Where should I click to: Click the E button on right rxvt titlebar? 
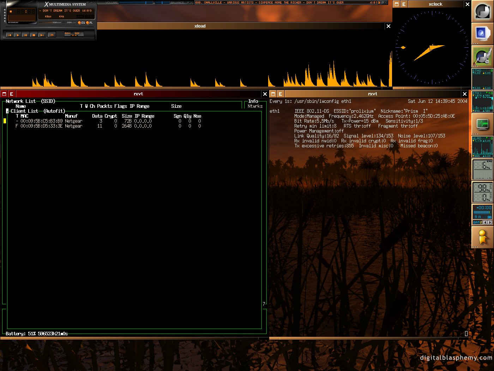coord(281,94)
